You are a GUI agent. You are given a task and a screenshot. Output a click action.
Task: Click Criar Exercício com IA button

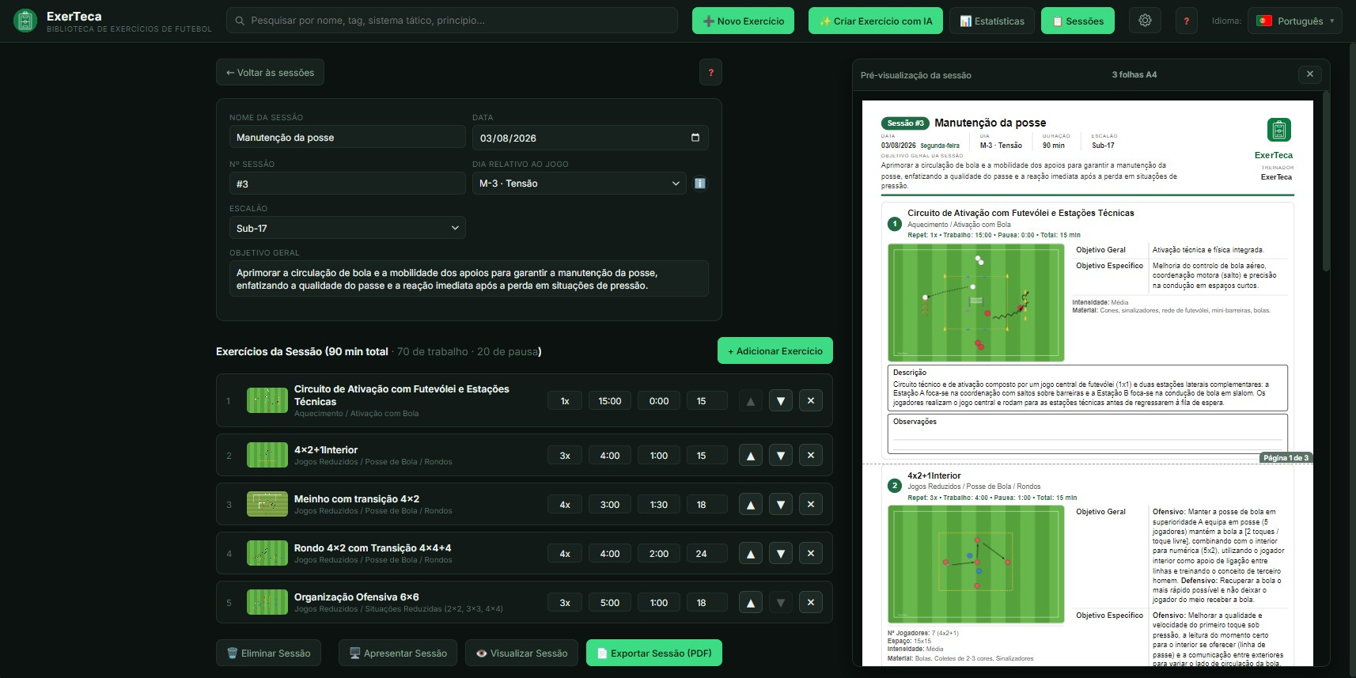876,21
